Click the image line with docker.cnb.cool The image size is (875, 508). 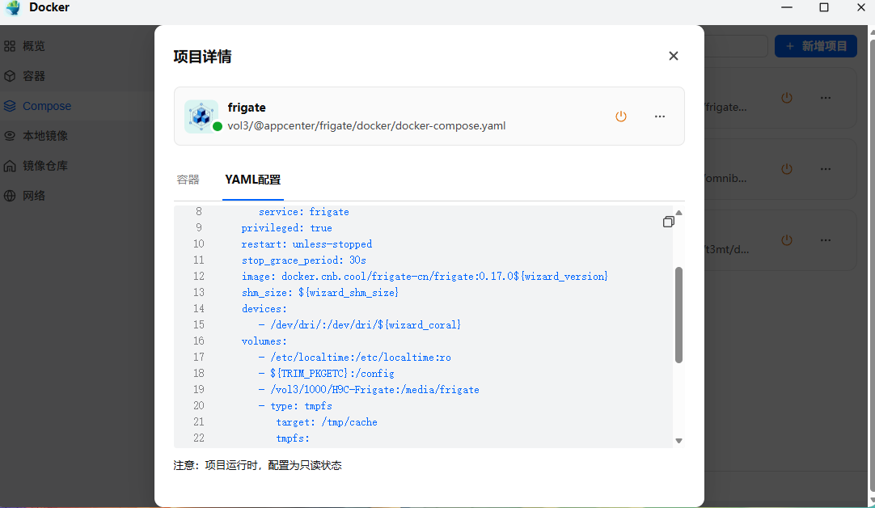point(425,277)
